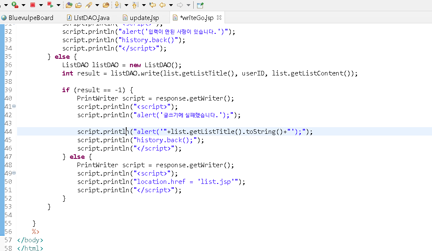The height and width of the screenshot is (251, 432).
Task: Click 'else' keyword on line 35
Action: (x=62, y=57)
